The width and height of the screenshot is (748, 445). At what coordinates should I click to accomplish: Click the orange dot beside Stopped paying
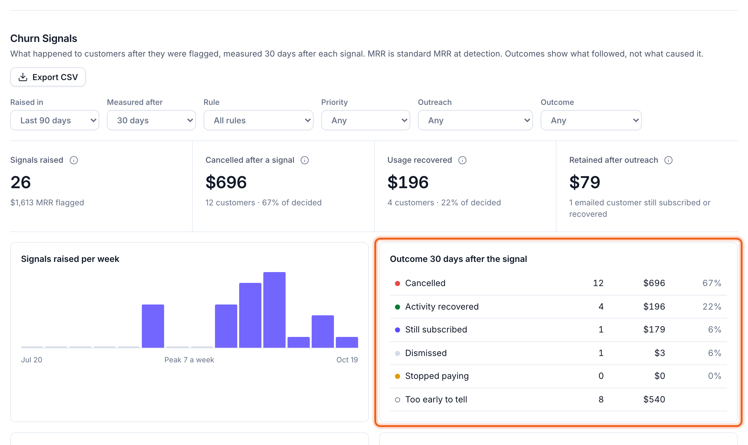click(398, 376)
